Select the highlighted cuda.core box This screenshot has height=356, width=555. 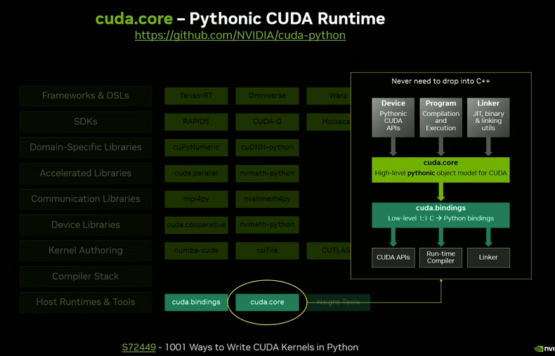[267, 302]
